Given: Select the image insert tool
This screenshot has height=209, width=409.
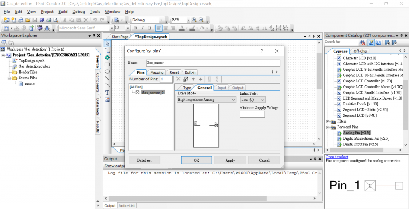Looking at the screenshot, I should tap(107, 100).
